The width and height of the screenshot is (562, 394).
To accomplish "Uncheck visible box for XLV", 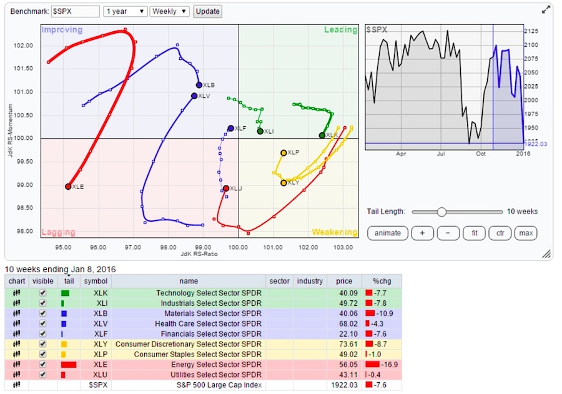I will pos(42,323).
